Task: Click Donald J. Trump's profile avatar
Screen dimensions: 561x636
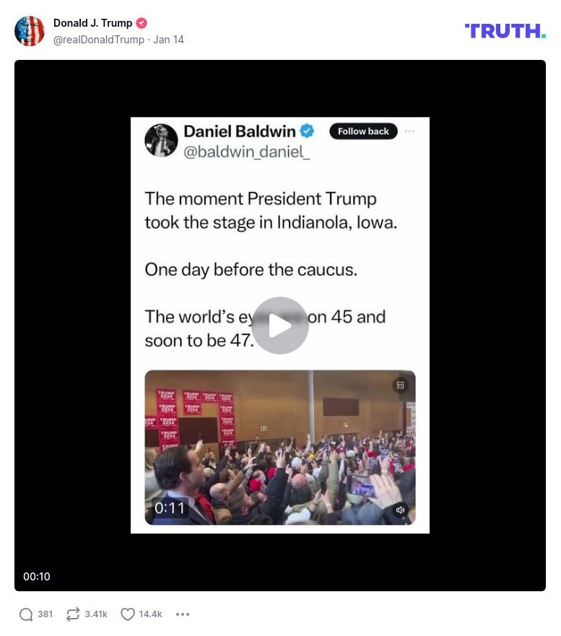Action: click(29, 31)
